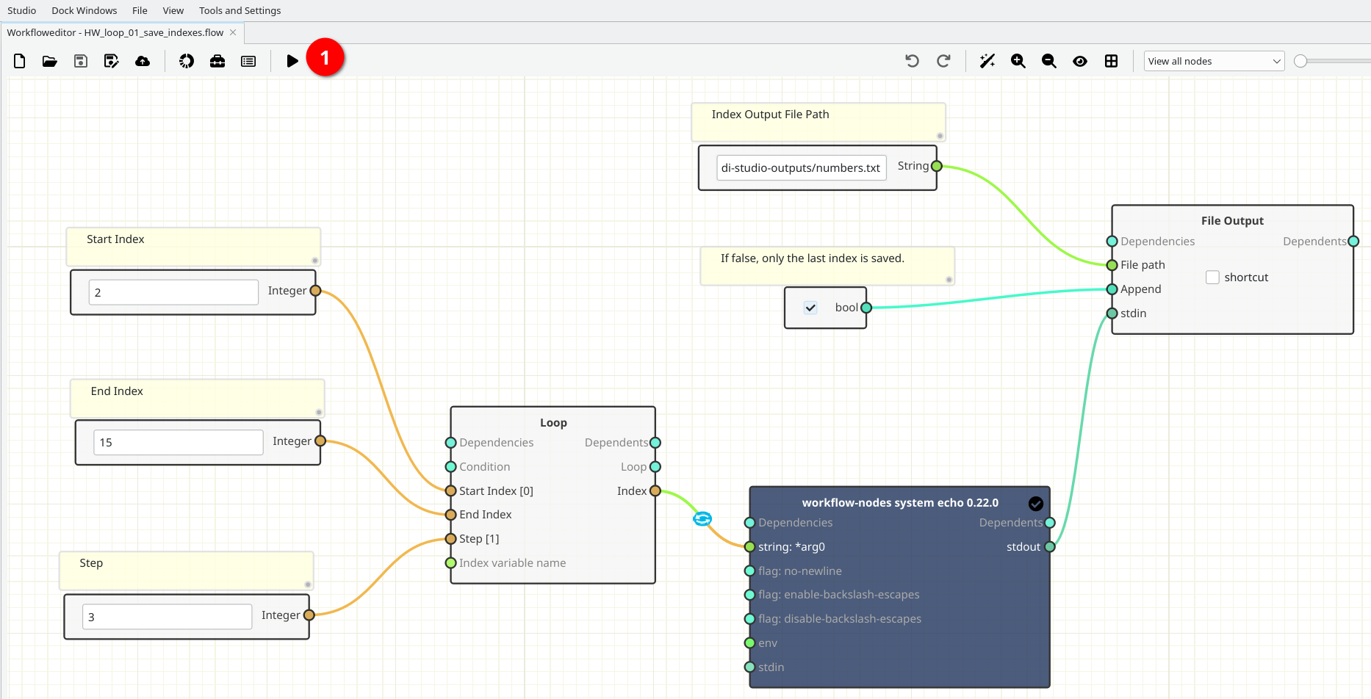Select the Loop node title
This screenshot has width=1371, height=699.
pyautogui.click(x=553, y=423)
